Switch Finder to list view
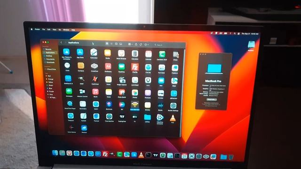The height and width of the screenshot is (169, 301). pyautogui.click(x=111, y=44)
